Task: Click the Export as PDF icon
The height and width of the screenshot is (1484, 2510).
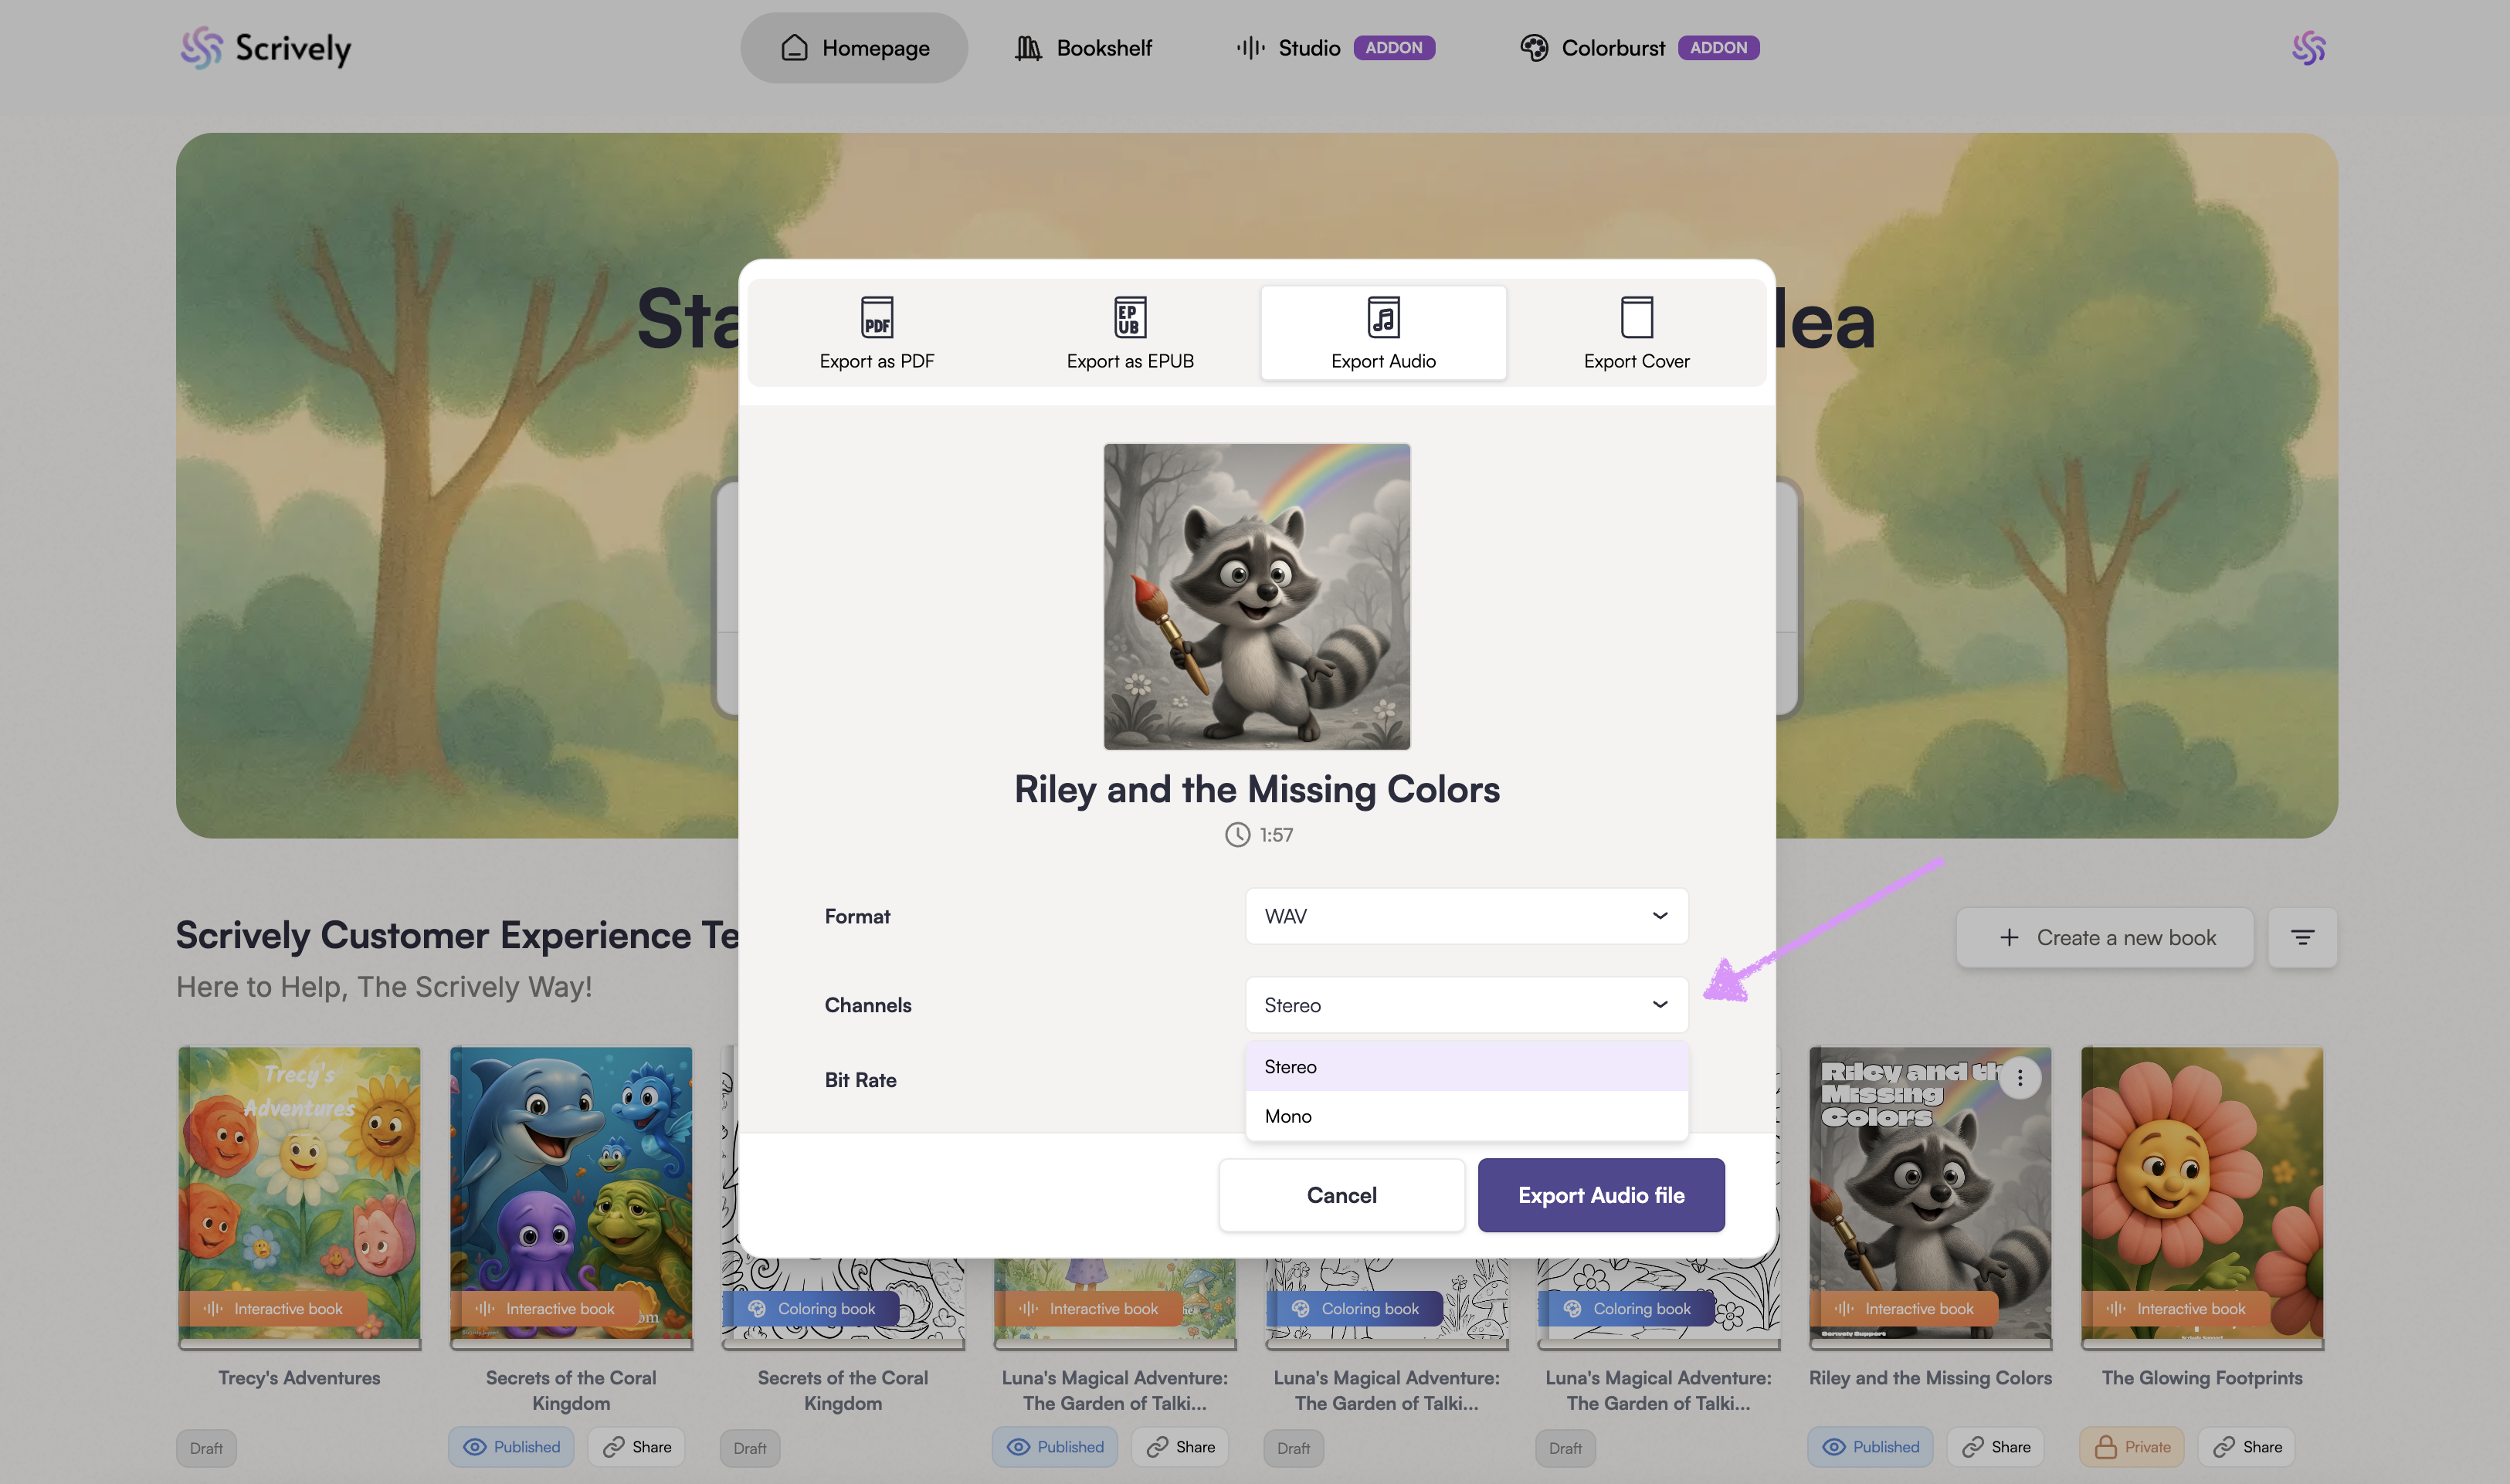Action: 876,318
